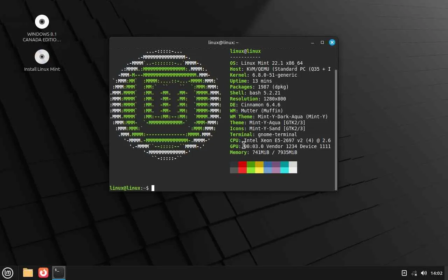Launch the Files folder icon in the panel
This screenshot has height=280, width=448.
coord(28,273)
